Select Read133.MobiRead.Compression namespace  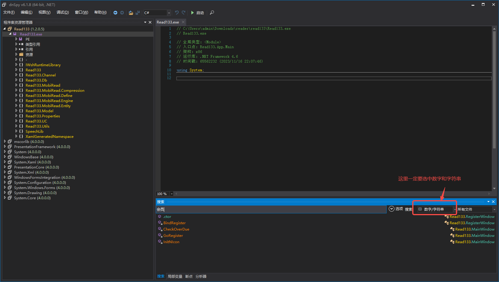tap(55, 90)
